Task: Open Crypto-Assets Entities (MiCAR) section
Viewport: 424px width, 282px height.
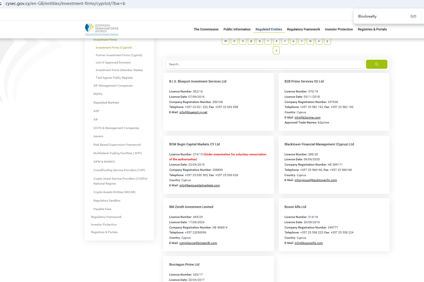Action: [114, 192]
